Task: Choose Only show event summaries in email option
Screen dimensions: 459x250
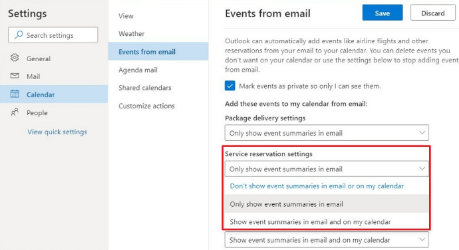Action: pos(327,203)
